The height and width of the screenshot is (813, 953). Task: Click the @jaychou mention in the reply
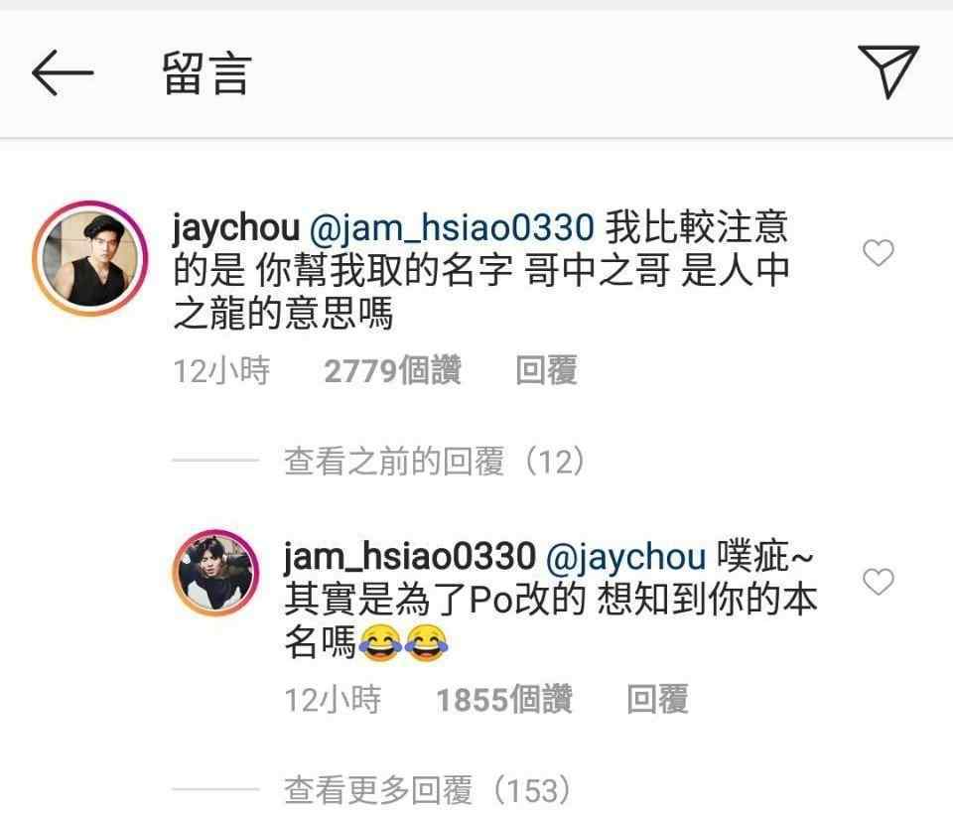[x=626, y=557]
